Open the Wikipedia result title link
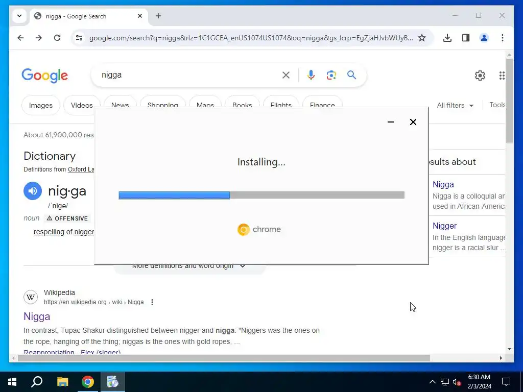Viewport: 523px width, 392px height. point(37,316)
